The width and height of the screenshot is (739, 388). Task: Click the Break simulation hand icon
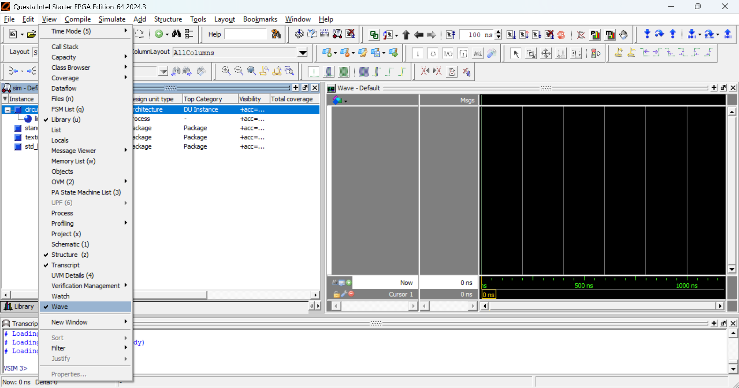(x=624, y=35)
